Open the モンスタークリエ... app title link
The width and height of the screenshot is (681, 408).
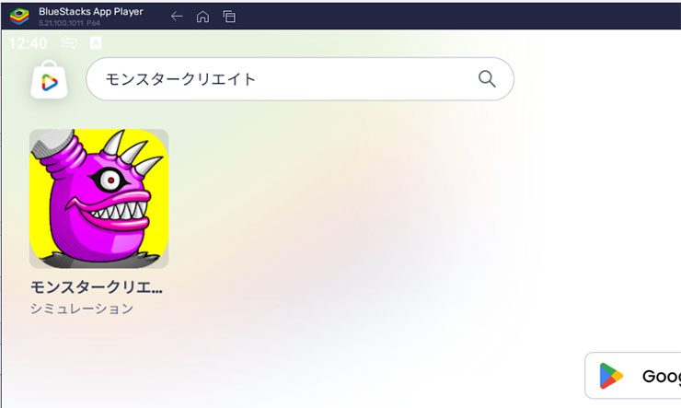click(x=97, y=287)
